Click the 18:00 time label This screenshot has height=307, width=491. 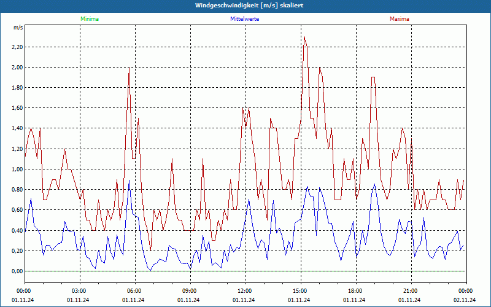[x=356, y=290]
